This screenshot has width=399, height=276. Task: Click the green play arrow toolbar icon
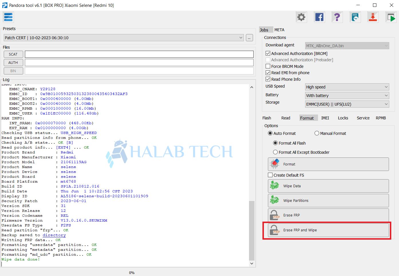tap(391, 17)
